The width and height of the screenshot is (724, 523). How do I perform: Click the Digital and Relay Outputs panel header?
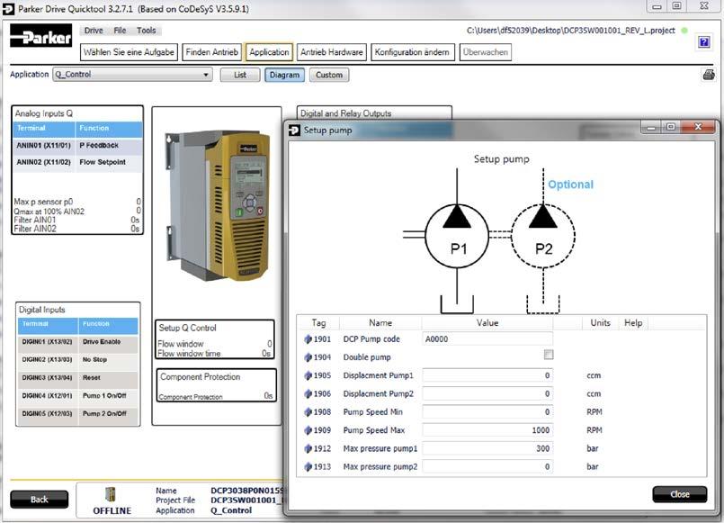tap(345, 113)
